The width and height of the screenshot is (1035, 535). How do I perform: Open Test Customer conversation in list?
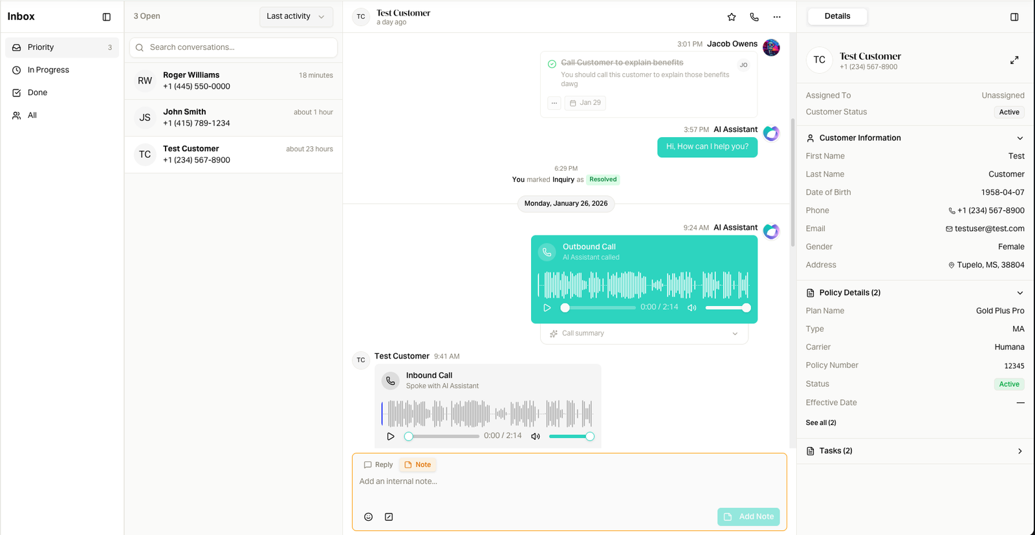point(234,155)
